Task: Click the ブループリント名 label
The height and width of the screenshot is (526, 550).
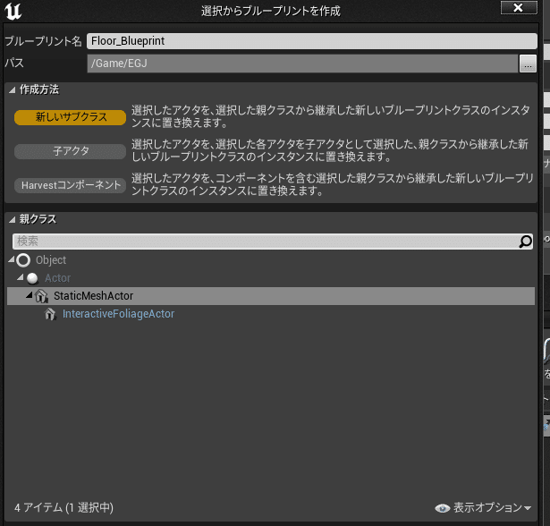Action: click(43, 41)
